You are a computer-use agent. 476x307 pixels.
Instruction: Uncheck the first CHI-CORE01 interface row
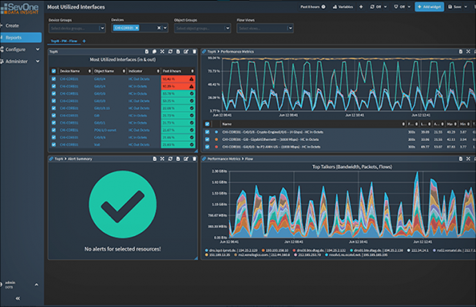[x=53, y=79]
